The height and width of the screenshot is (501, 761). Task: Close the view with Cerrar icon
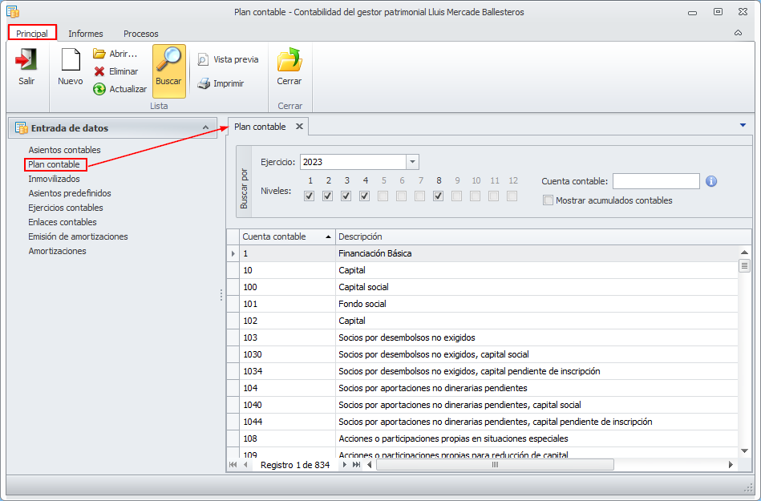click(289, 61)
